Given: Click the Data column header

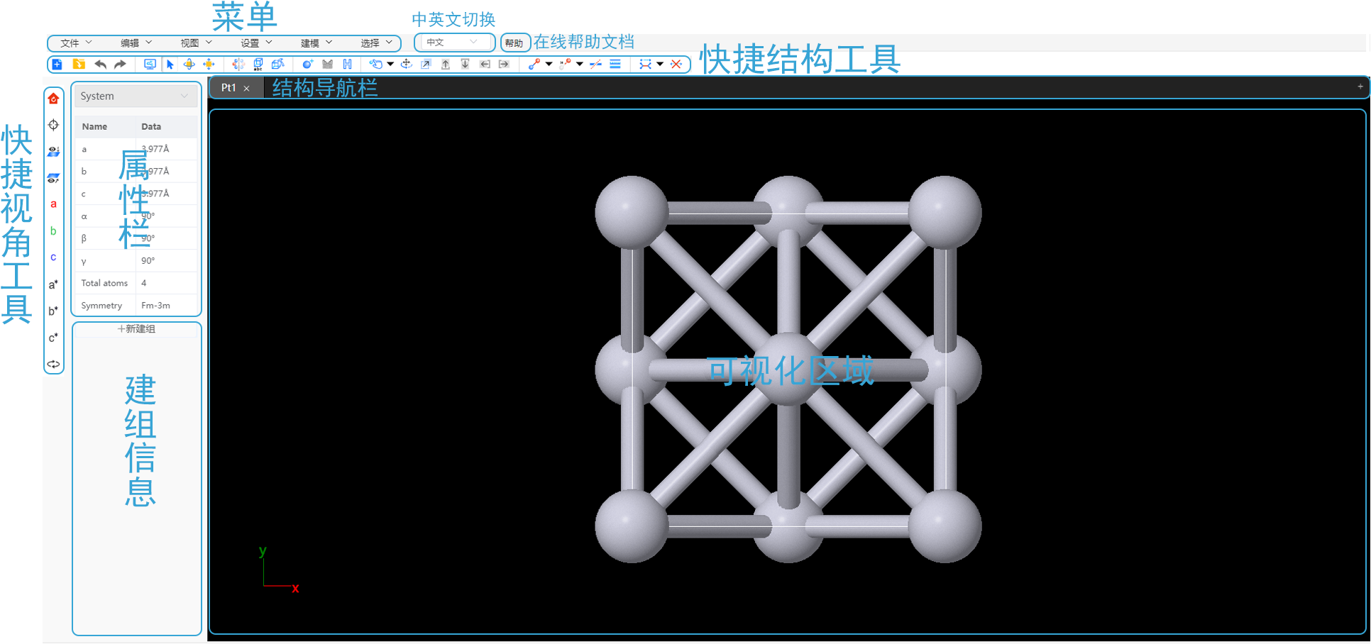Looking at the screenshot, I should (151, 127).
